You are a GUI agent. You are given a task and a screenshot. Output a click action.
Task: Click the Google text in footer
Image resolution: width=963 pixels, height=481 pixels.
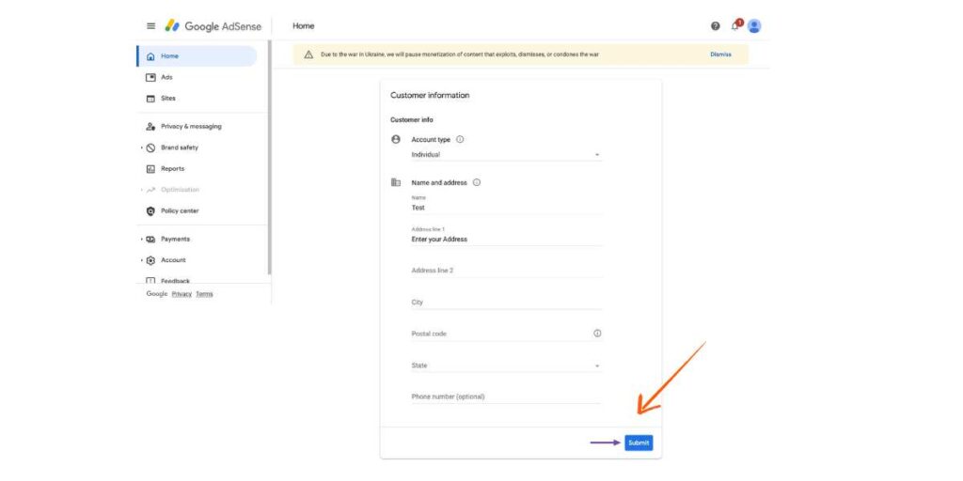(157, 294)
